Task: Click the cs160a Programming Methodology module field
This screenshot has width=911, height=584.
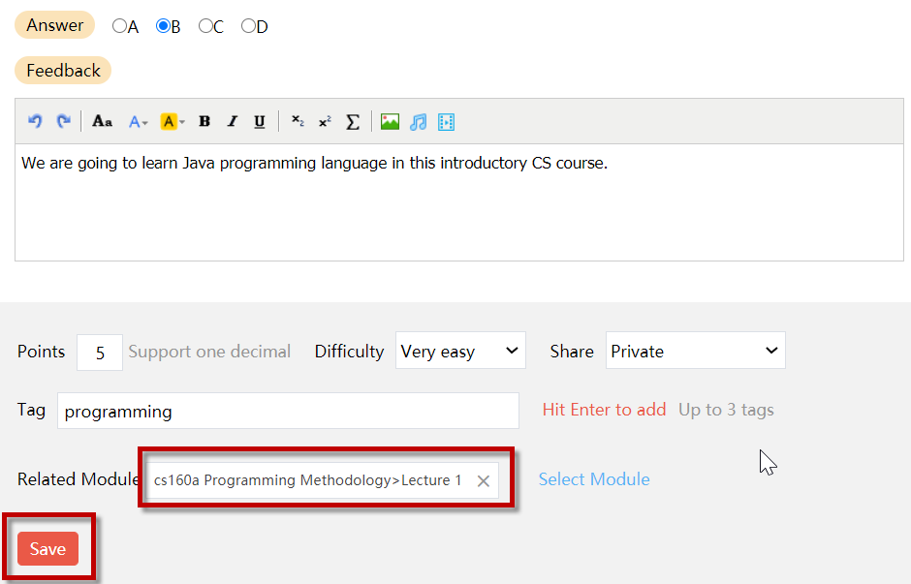Action: coord(322,480)
